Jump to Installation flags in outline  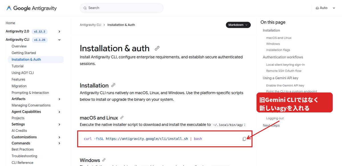coord(278,50)
